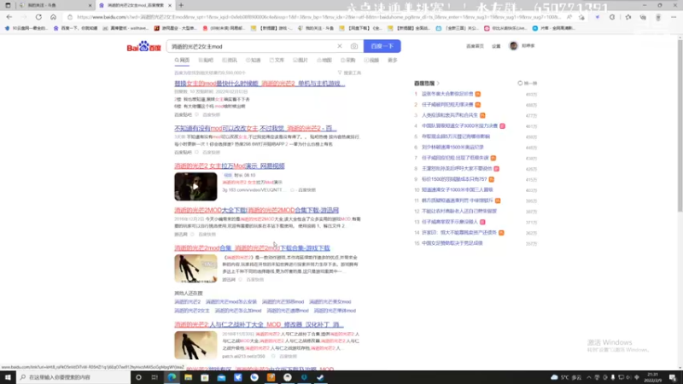Go back with the browser back arrow
The height and width of the screenshot is (384, 683).
pyautogui.click(x=9, y=17)
